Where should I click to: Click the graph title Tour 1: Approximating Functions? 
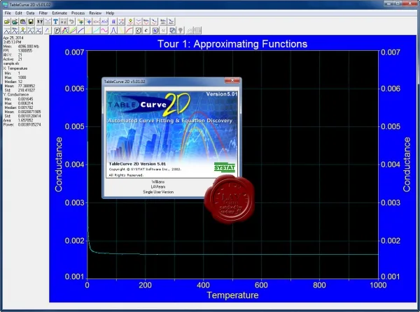[232, 44]
